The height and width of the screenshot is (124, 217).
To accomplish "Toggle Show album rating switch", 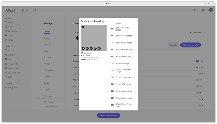I will (x=112, y=56).
